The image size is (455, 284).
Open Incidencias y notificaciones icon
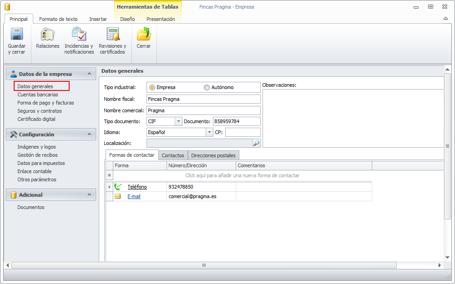coord(79,35)
